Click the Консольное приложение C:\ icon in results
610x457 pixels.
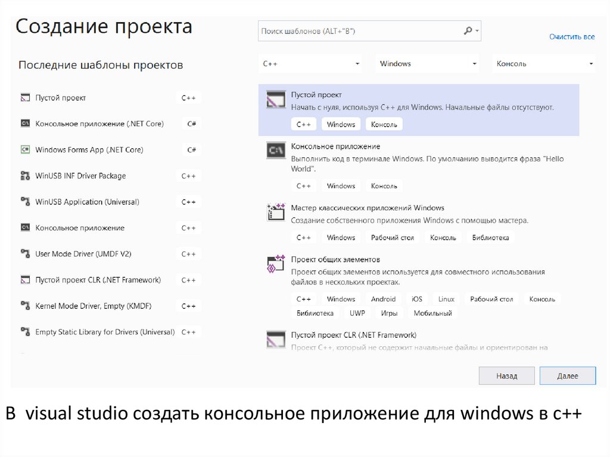pos(275,151)
